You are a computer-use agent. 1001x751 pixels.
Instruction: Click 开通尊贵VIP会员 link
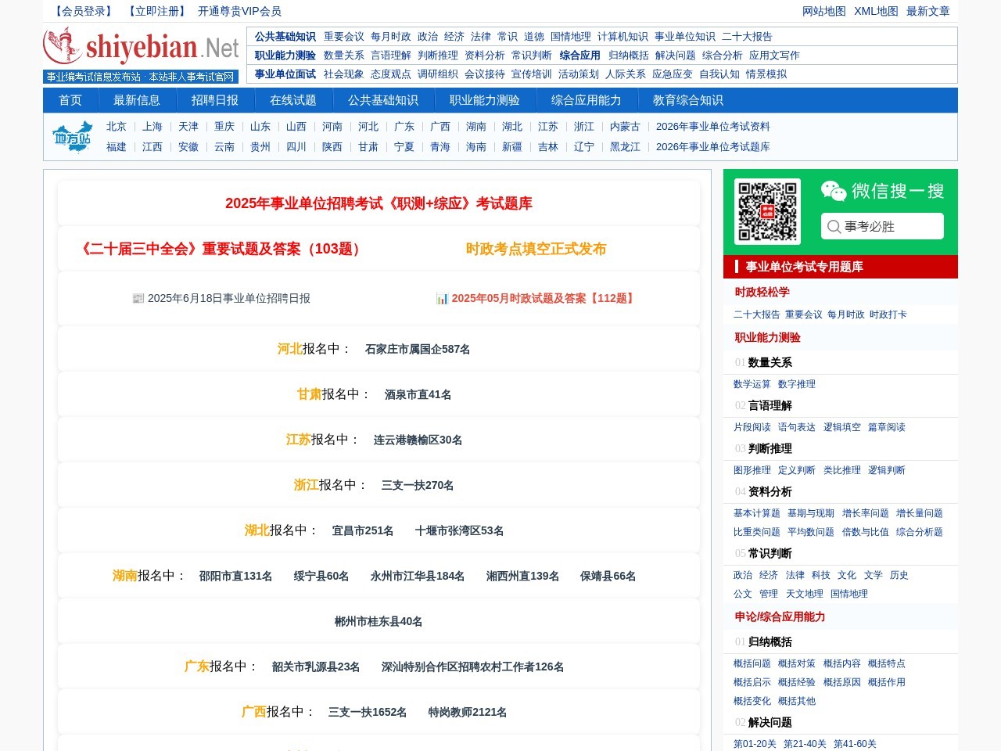[x=239, y=11]
